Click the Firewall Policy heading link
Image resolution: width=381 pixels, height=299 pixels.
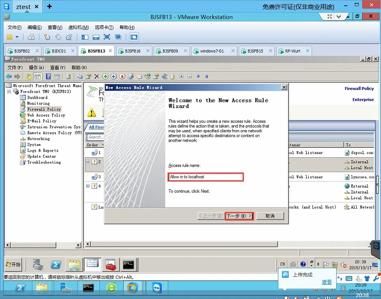[x=359, y=88]
